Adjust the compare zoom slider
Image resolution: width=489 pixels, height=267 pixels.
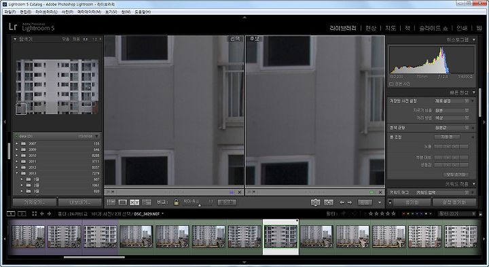200,204
